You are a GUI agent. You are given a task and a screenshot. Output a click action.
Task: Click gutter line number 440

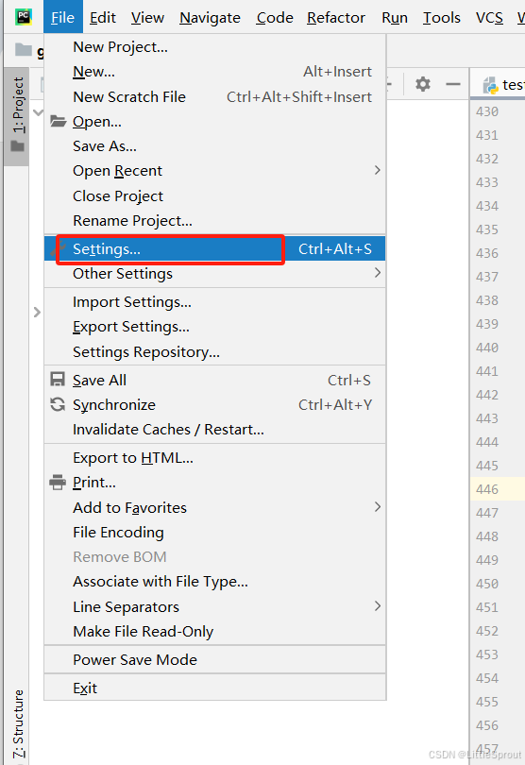tap(487, 348)
